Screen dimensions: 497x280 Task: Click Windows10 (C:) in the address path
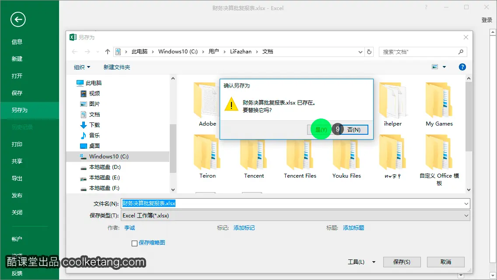pos(178,52)
